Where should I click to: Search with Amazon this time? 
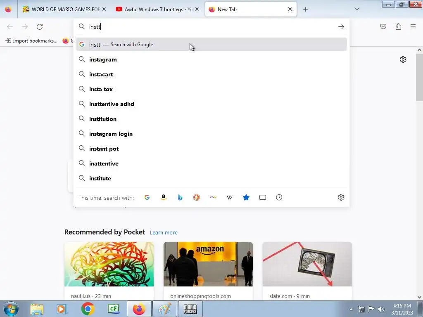(164, 197)
